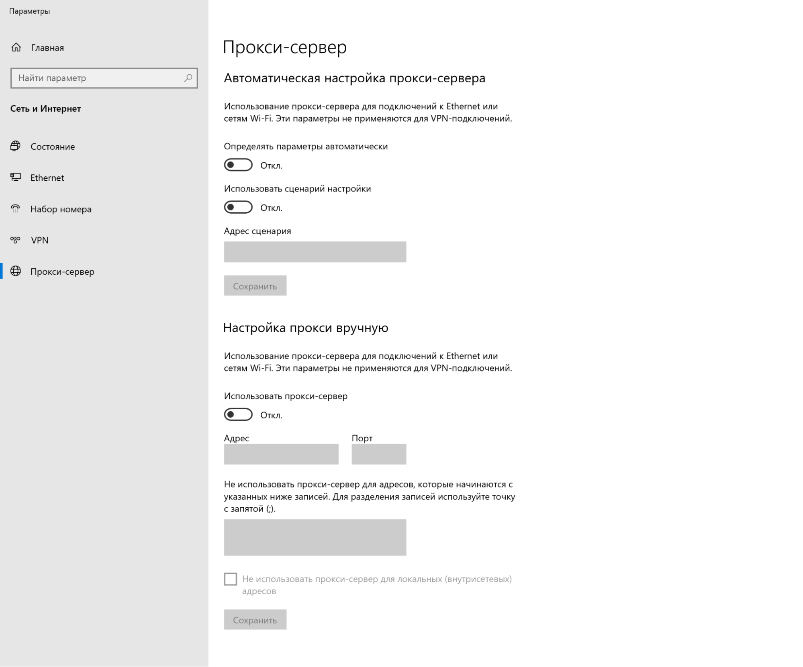
Task: Click the Адрес сценария label
Action: (257, 231)
